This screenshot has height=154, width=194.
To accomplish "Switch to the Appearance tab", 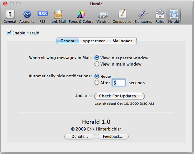I will (x=94, y=41).
